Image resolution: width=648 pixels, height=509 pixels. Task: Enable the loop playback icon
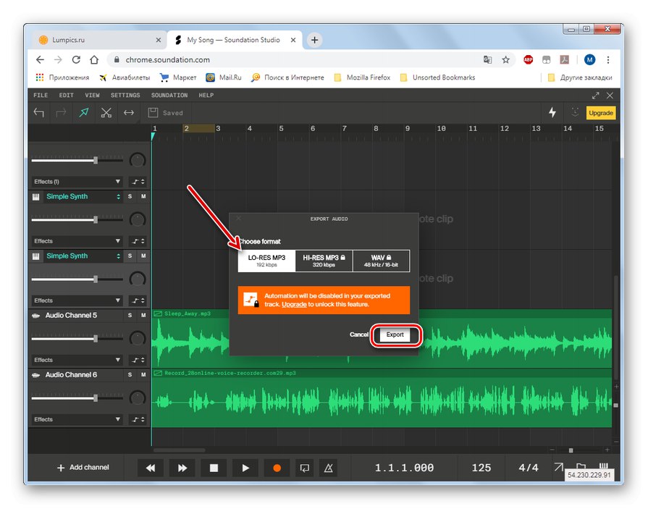click(x=305, y=468)
